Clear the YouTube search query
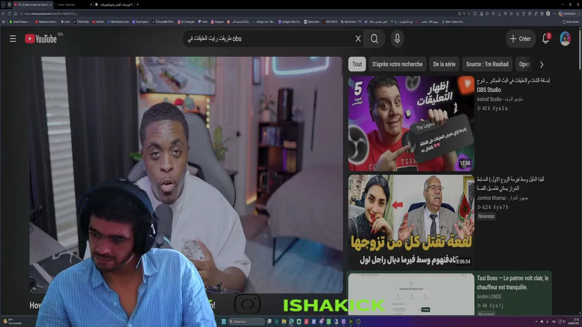The height and width of the screenshot is (327, 582). (x=358, y=39)
